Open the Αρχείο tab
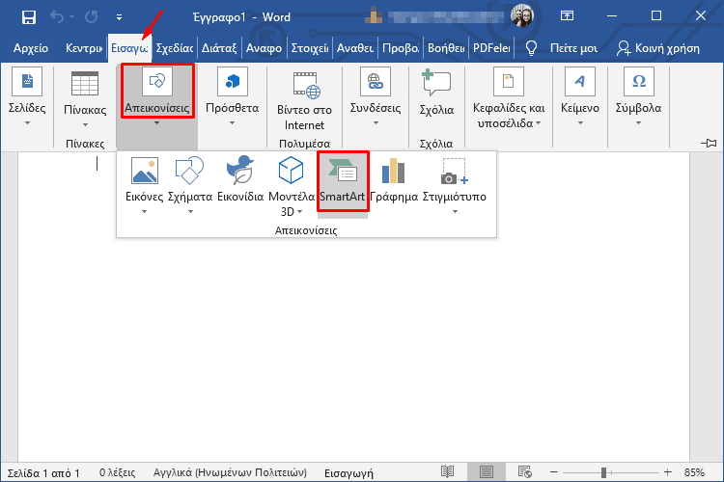The image size is (724, 482). pyautogui.click(x=31, y=48)
